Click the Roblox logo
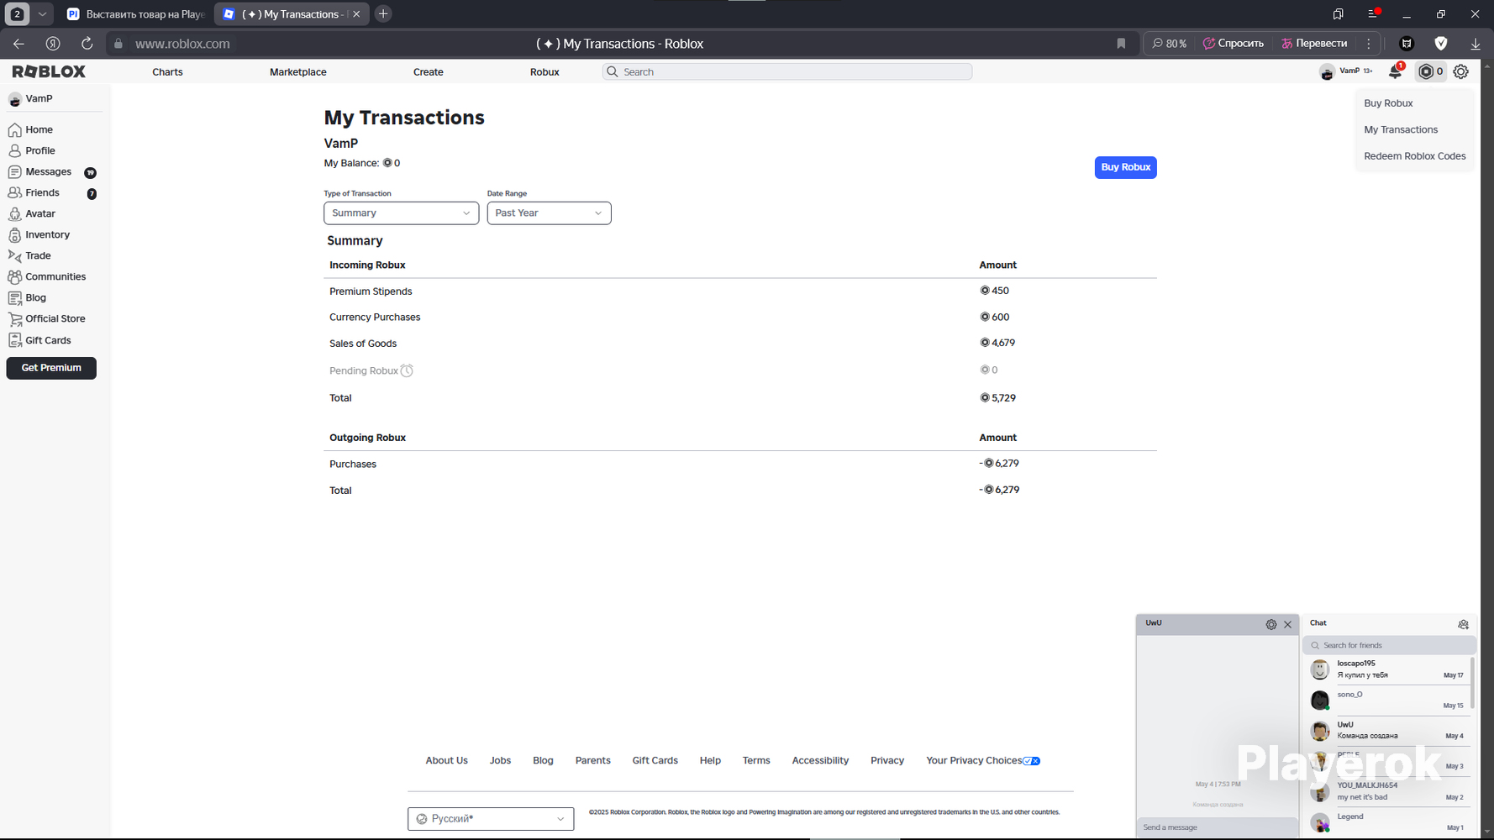Viewport: 1494px width, 840px height. tap(49, 71)
